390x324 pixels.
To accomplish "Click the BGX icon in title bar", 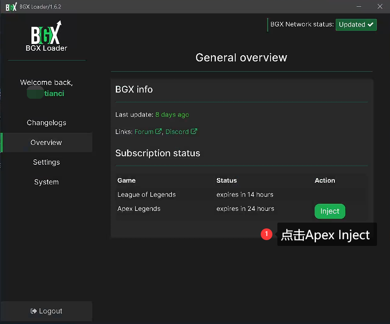I will pyautogui.click(x=11, y=7).
